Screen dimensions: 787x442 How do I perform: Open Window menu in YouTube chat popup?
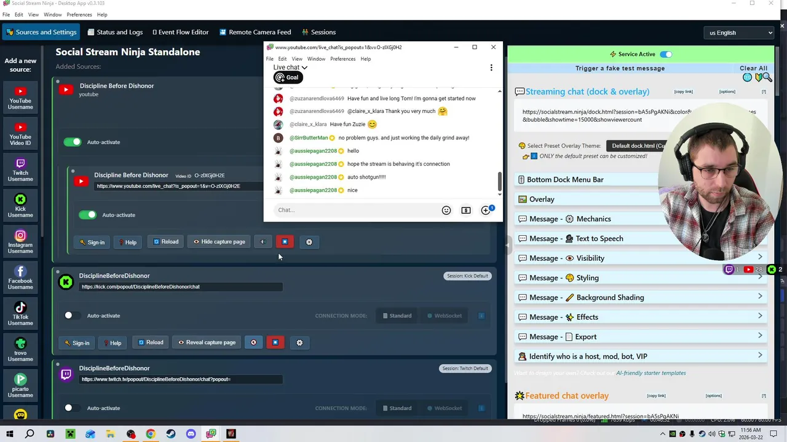316,59
